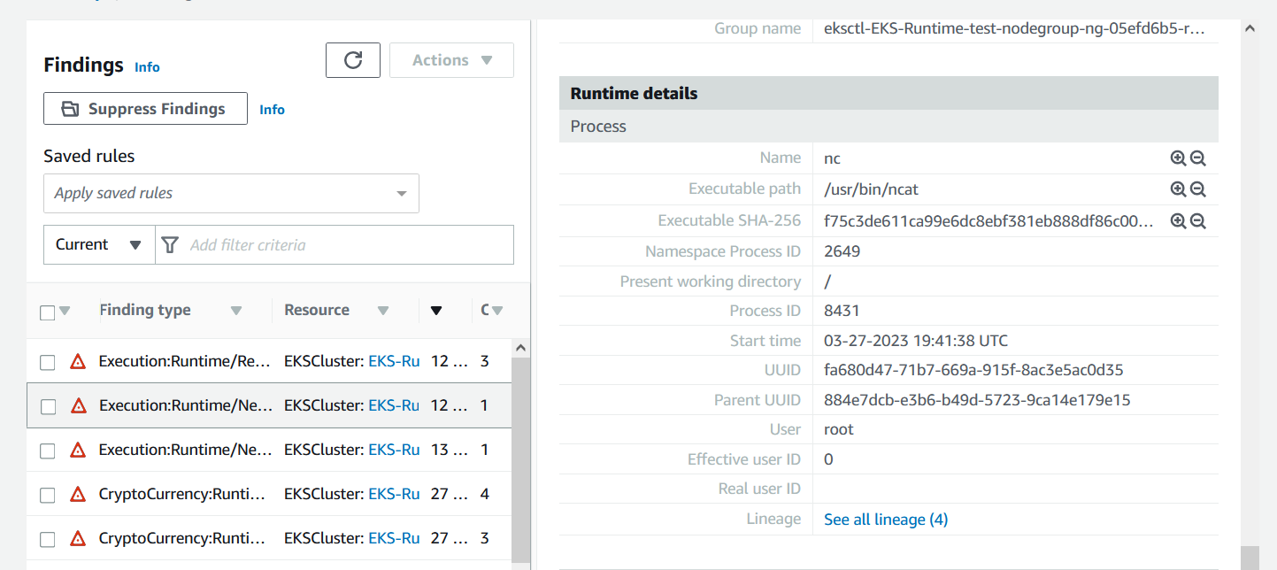
Task: Zoom in filter on Executable path row
Action: pyautogui.click(x=1178, y=189)
